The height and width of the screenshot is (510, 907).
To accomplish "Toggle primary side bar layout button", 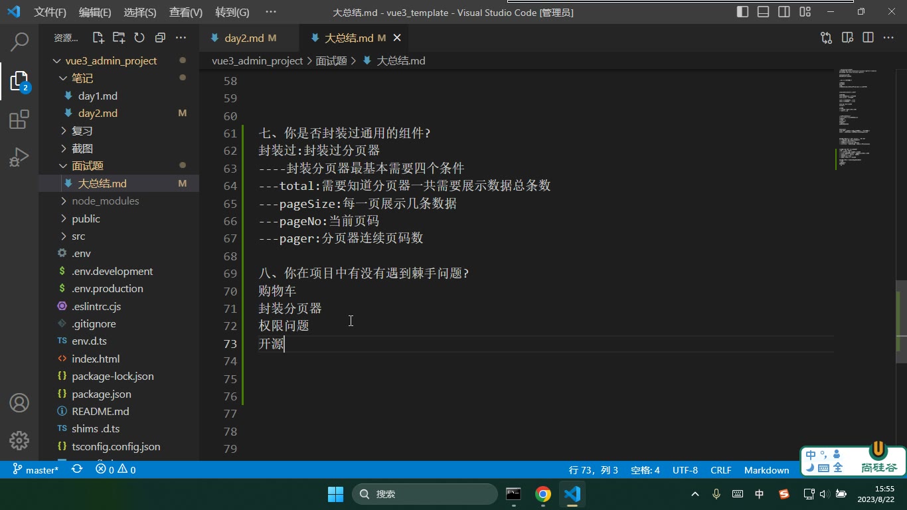I will (x=743, y=12).
